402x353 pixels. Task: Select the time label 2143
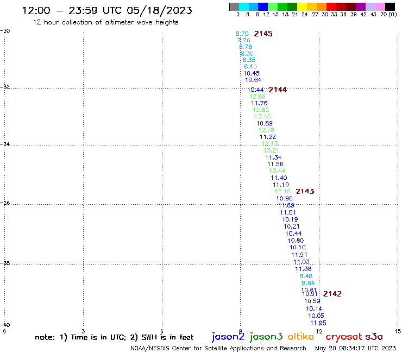[x=305, y=191]
